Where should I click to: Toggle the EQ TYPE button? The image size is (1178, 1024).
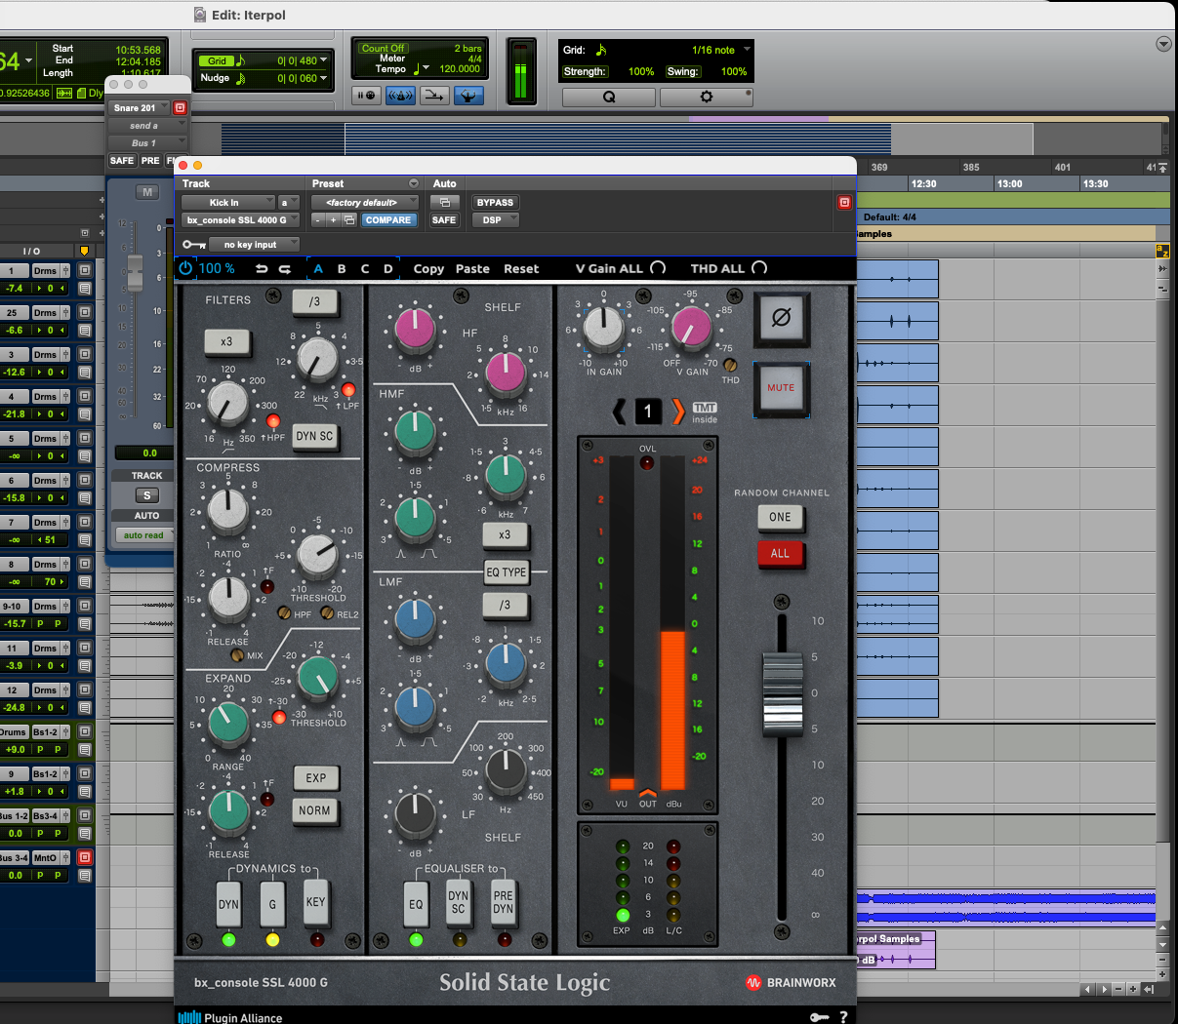point(507,572)
